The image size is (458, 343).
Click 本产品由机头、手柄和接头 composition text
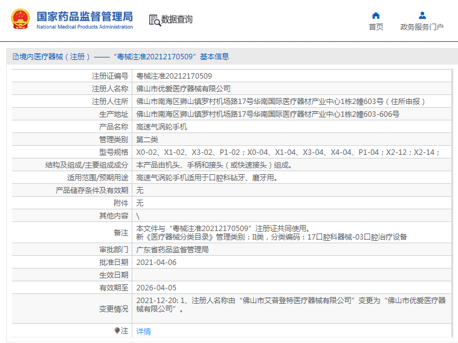(x=214, y=165)
